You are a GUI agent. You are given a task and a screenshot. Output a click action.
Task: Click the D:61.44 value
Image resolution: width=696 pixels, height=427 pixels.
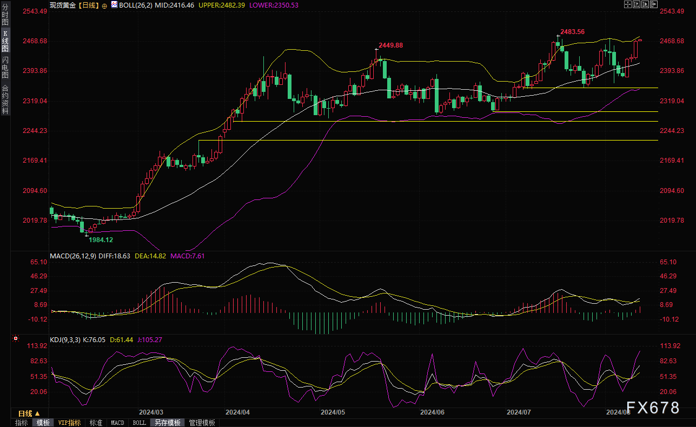click(x=121, y=339)
